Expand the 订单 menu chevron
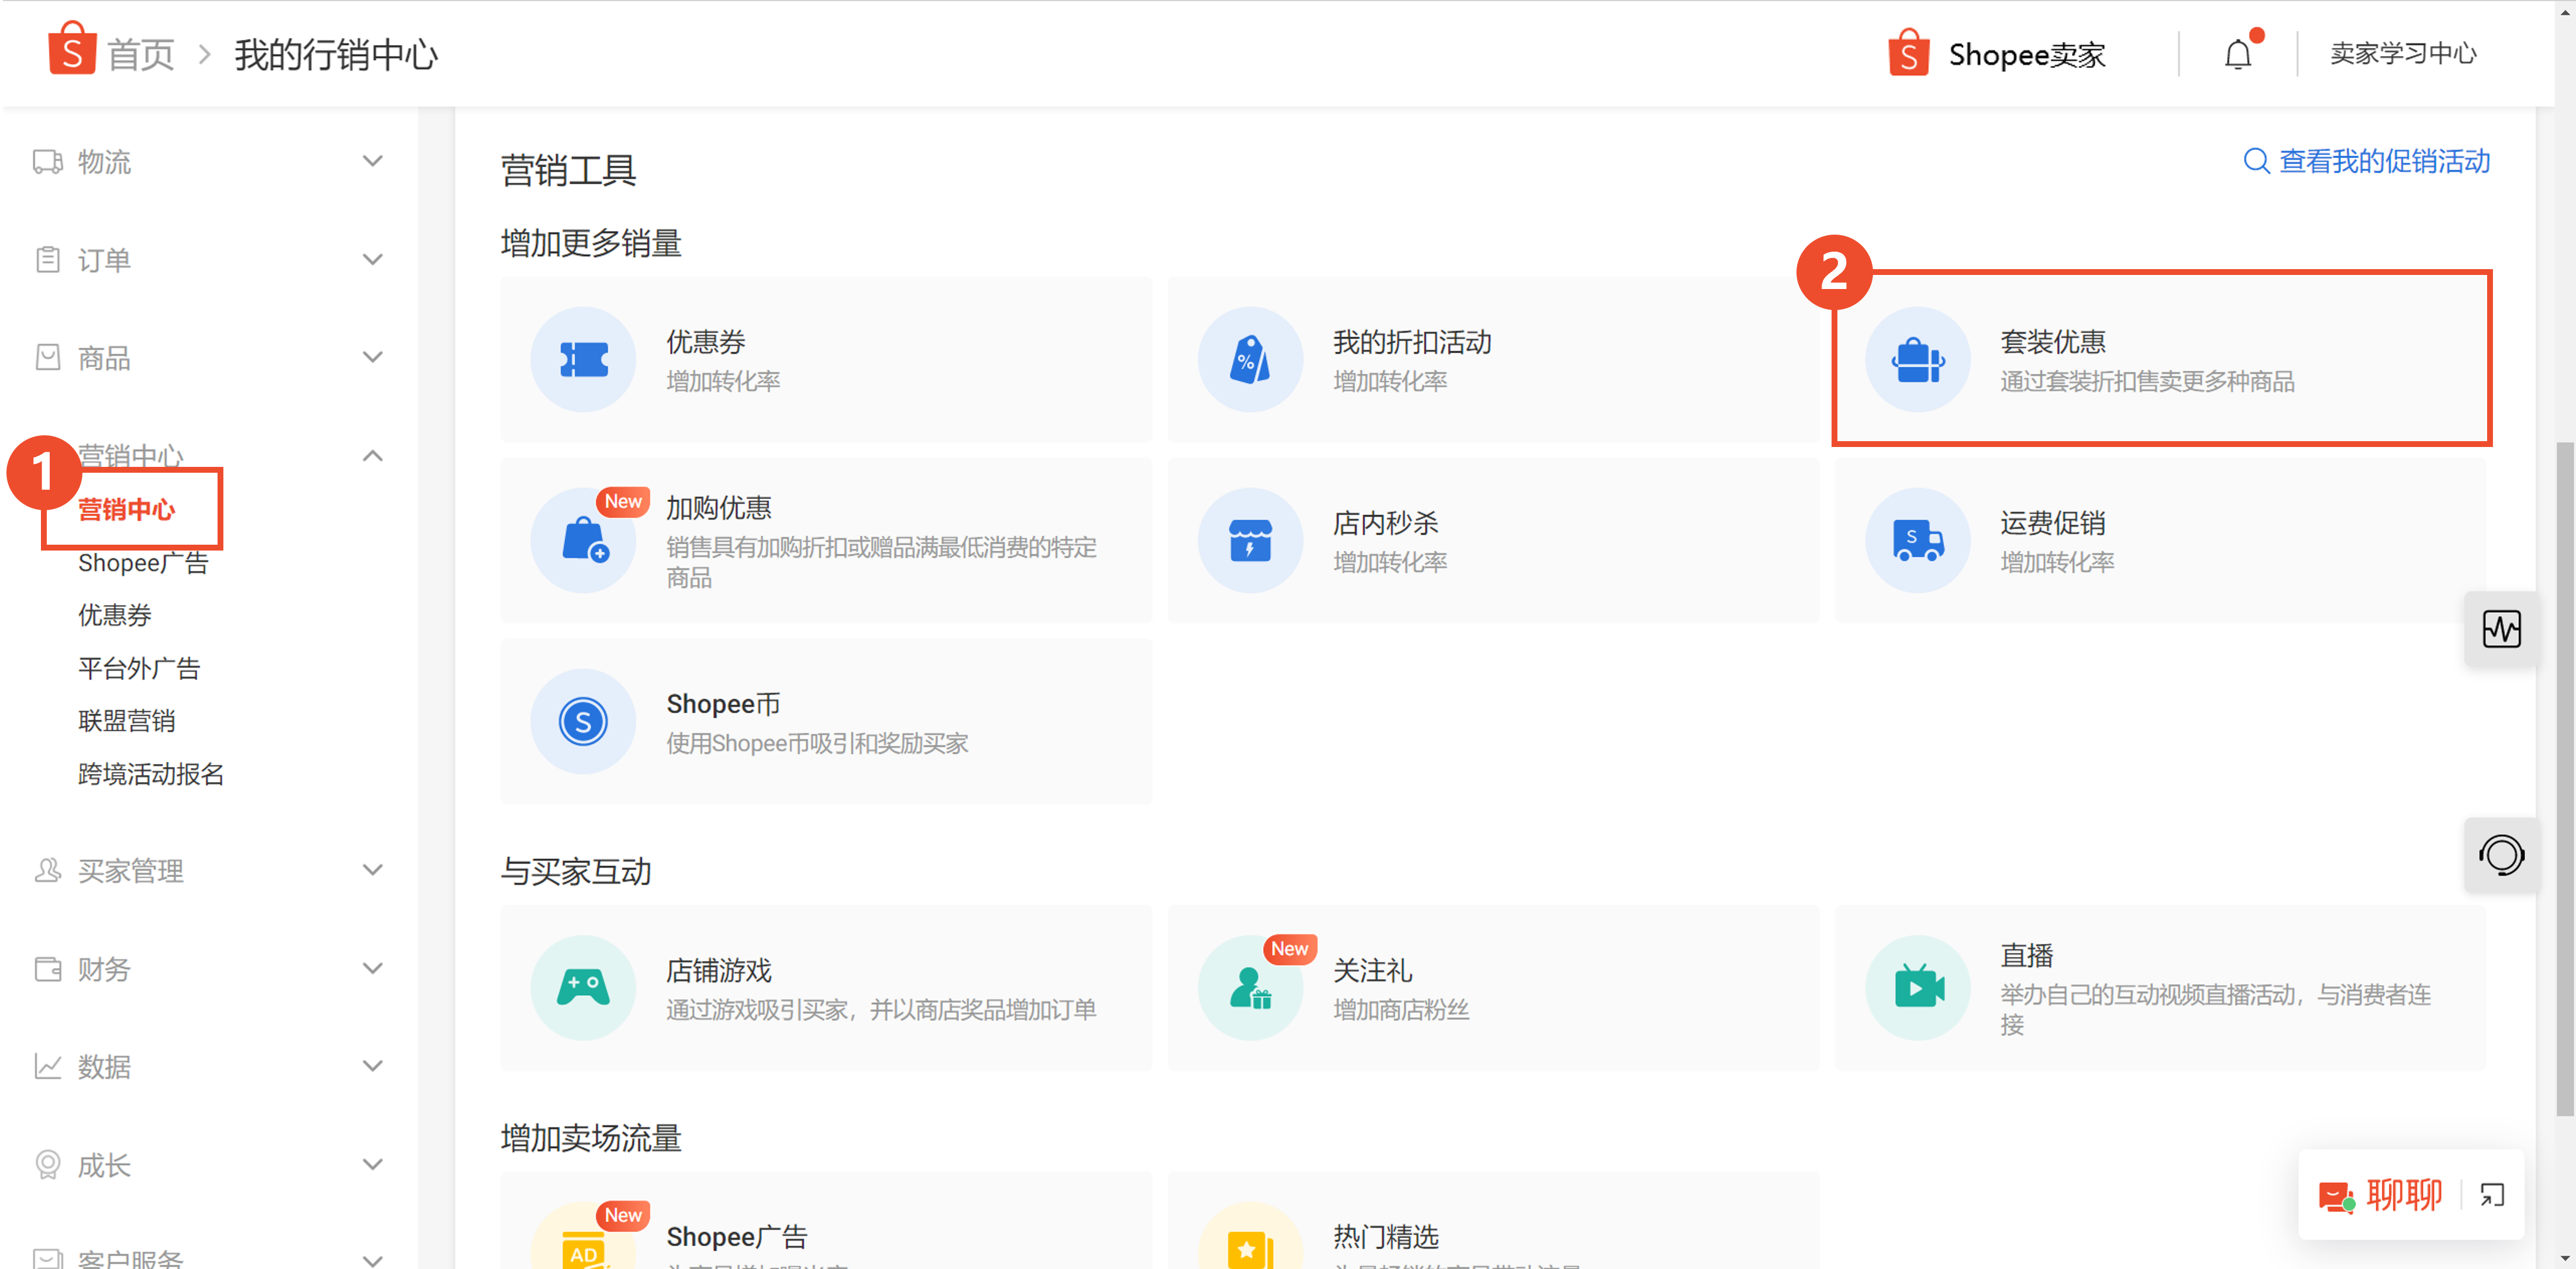 coord(372,259)
